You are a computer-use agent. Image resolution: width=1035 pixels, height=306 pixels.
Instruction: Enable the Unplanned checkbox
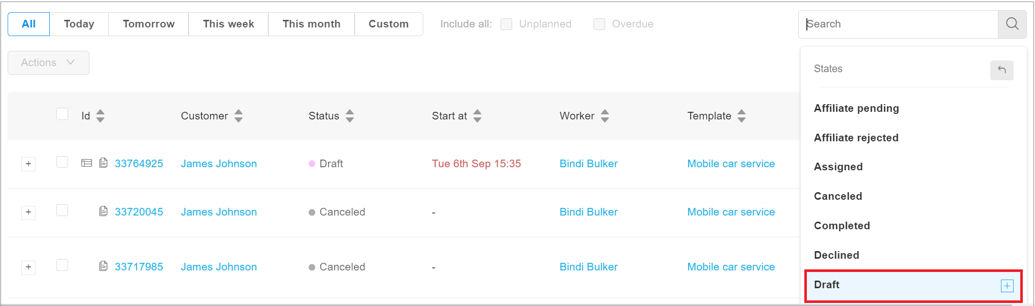506,24
